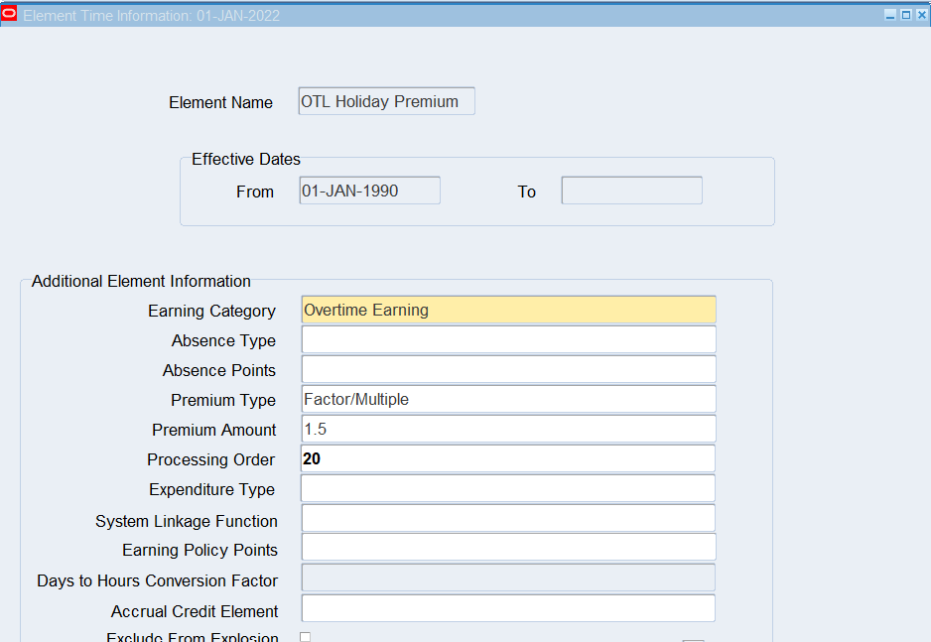Click the Absence Points field
The width and height of the screenshot is (931, 642).
pos(508,370)
